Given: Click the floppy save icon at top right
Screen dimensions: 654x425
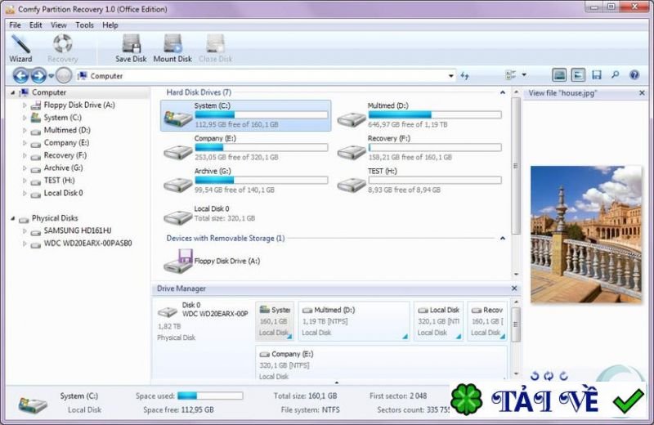Looking at the screenshot, I should 597,75.
